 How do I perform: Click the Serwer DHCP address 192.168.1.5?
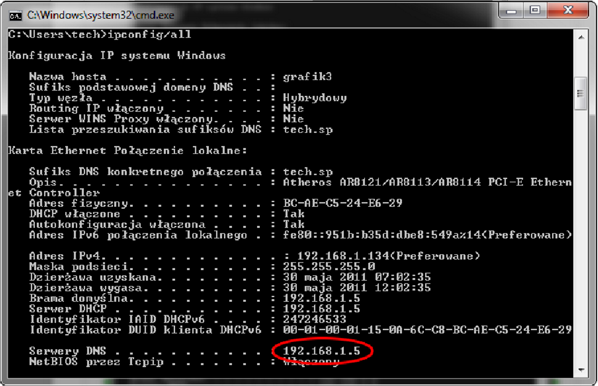click(x=321, y=309)
